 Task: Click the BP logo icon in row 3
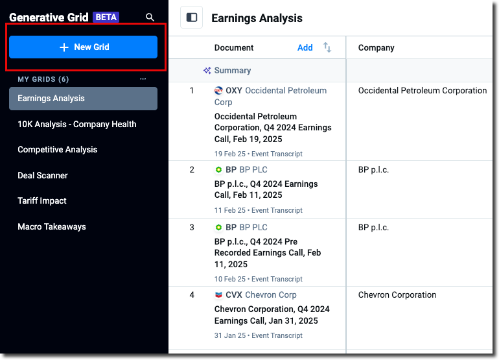point(219,228)
